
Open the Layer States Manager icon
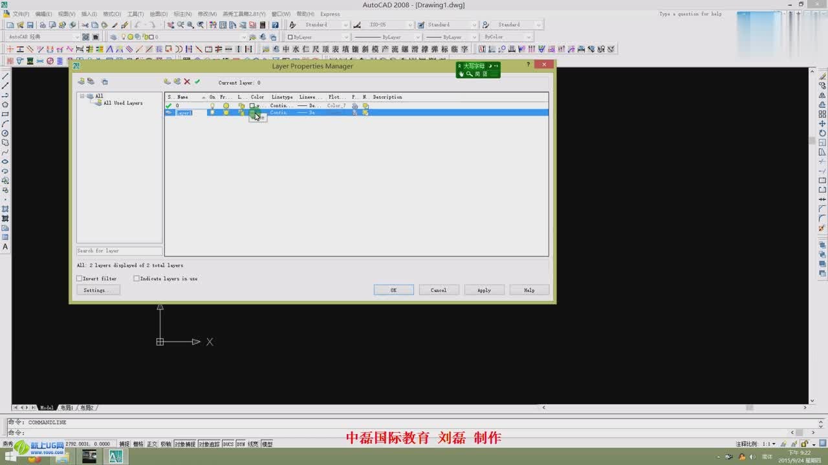point(105,82)
